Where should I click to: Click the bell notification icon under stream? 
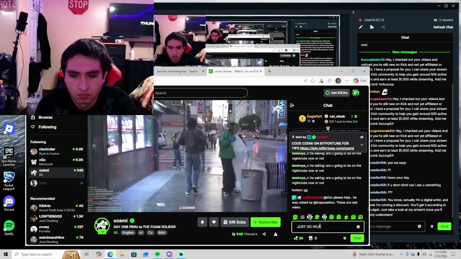coord(202,222)
